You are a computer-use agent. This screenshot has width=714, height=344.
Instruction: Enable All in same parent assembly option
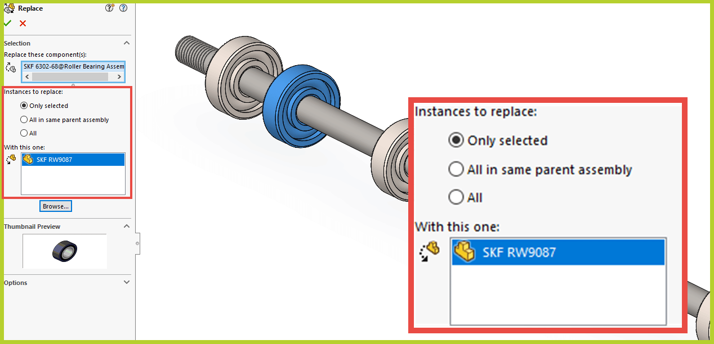(23, 119)
